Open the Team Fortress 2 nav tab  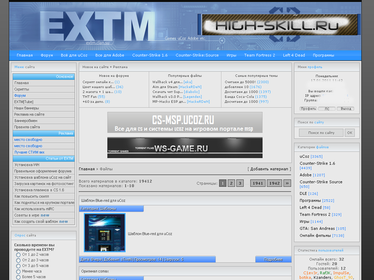tap(259, 55)
